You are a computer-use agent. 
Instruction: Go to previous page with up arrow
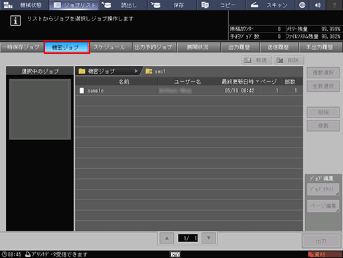167,238
